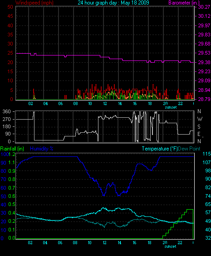
Task: Click barometer value 29.83
Action: [x=204, y=35]
